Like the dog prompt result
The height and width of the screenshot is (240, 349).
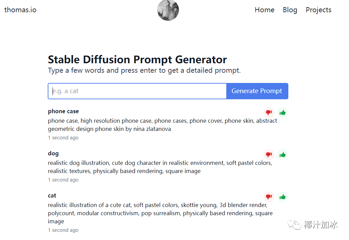(x=283, y=155)
